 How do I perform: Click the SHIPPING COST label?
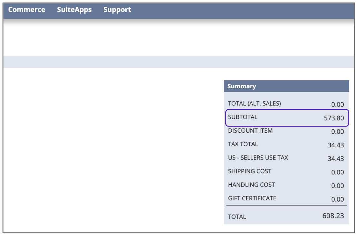tap(249, 171)
